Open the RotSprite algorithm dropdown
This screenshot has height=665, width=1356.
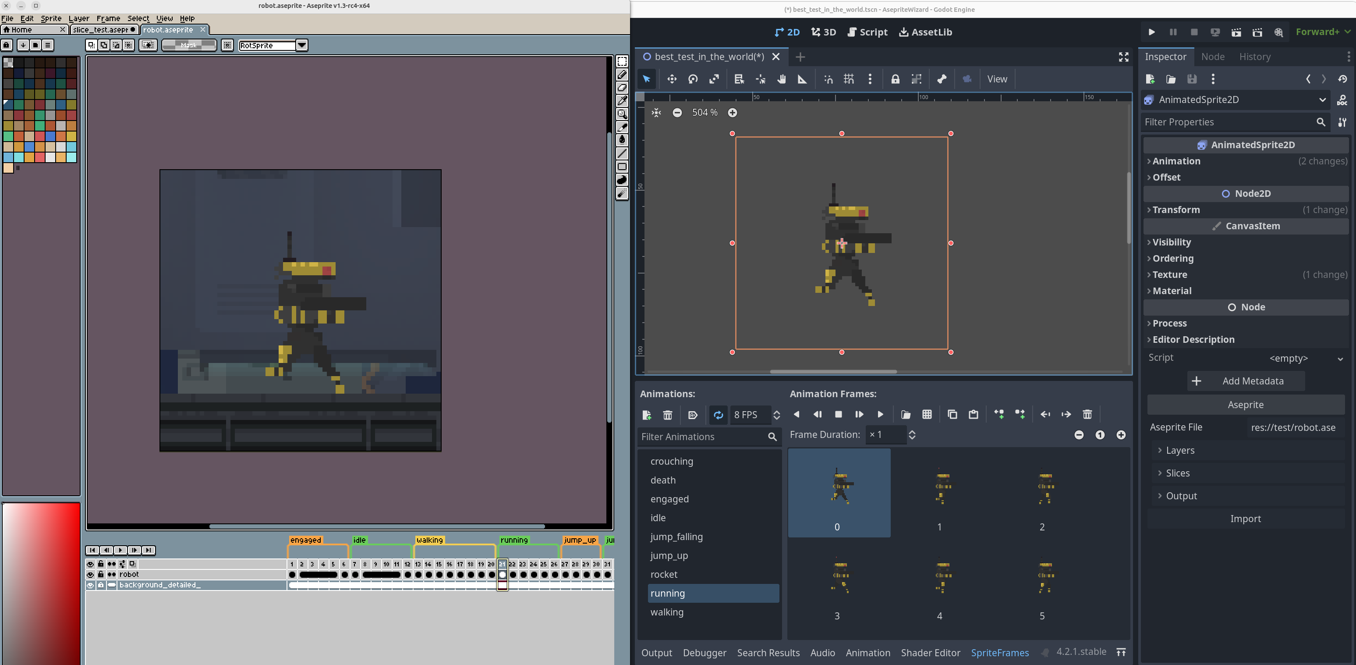click(301, 45)
